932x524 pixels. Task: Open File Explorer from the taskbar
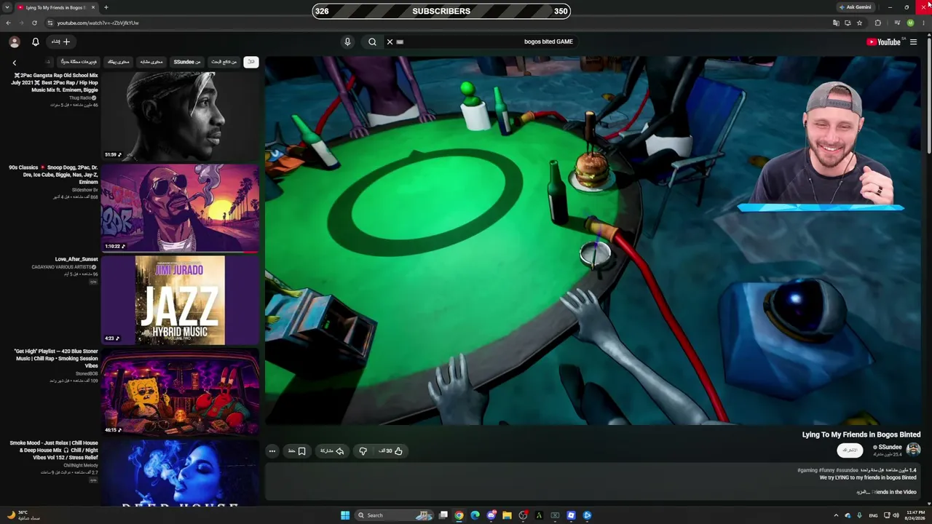click(x=507, y=515)
